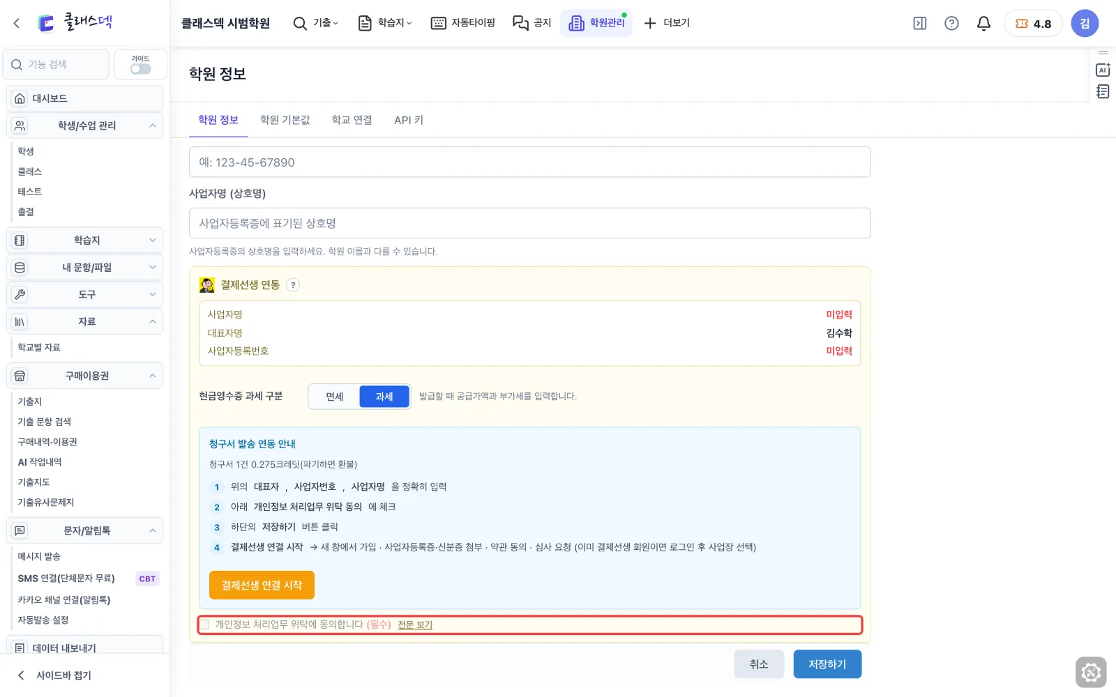This screenshot has height=697, width=1116.
Task: Open the panel layout icon in the header
Action: tap(920, 23)
